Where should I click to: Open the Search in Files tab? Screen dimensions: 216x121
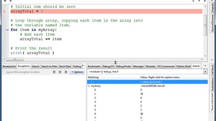[49, 67]
